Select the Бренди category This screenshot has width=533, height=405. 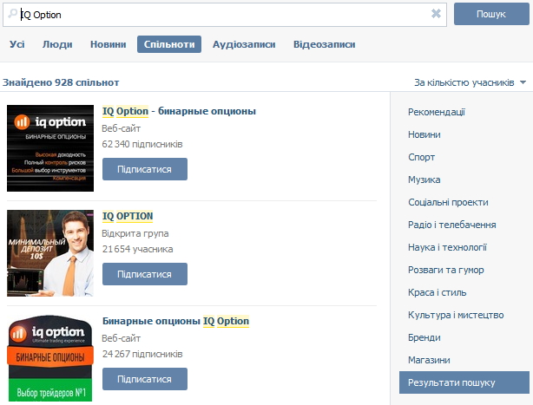point(424,337)
